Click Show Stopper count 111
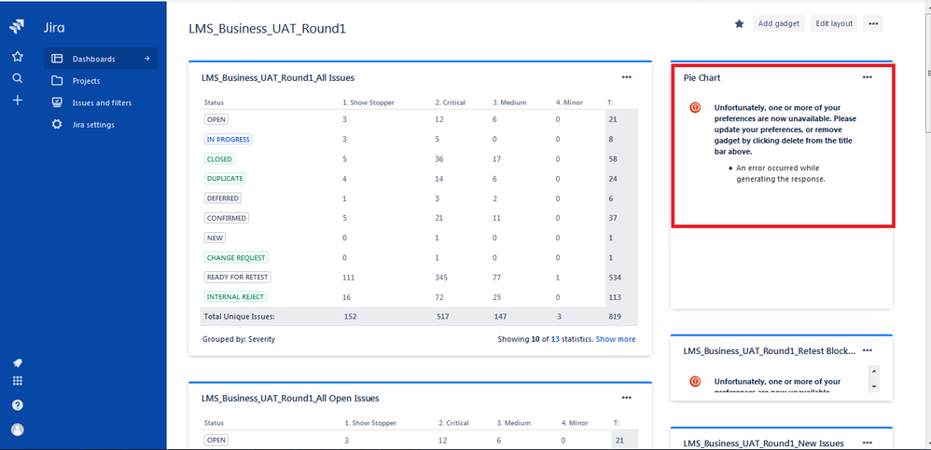The width and height of the screenshot is (931, 450). pos(349,277)
